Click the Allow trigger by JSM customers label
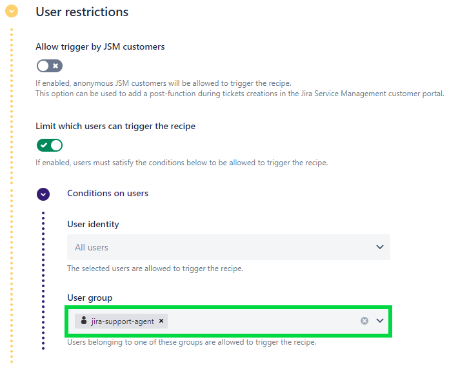469x375 pixels. pos(100,46)
